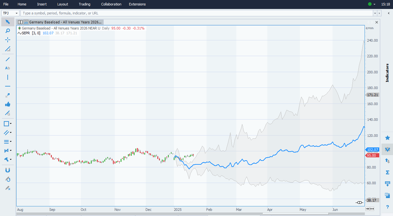
Task: Toggle the split-pane view icon in chart tab
Action: click(x=20, y=22)
